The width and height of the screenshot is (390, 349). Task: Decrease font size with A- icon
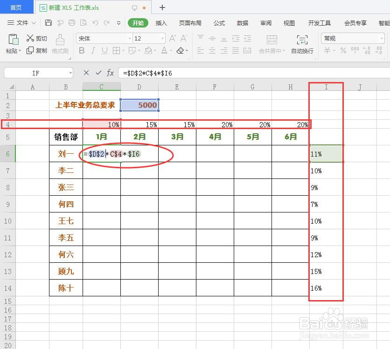pyautogui.click(x=184, y=38)
